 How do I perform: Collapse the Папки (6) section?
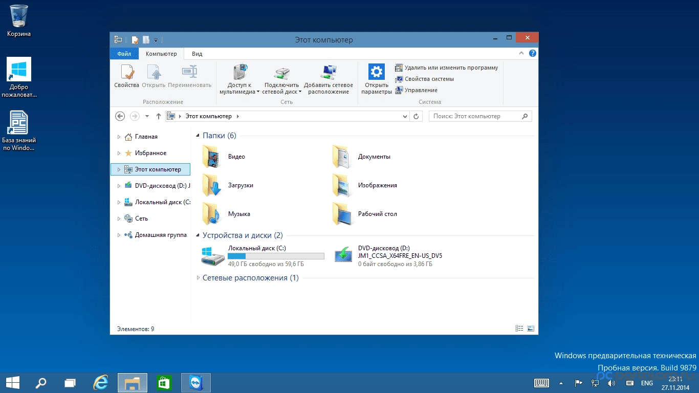pyautogui.click(x=199, y=136)
